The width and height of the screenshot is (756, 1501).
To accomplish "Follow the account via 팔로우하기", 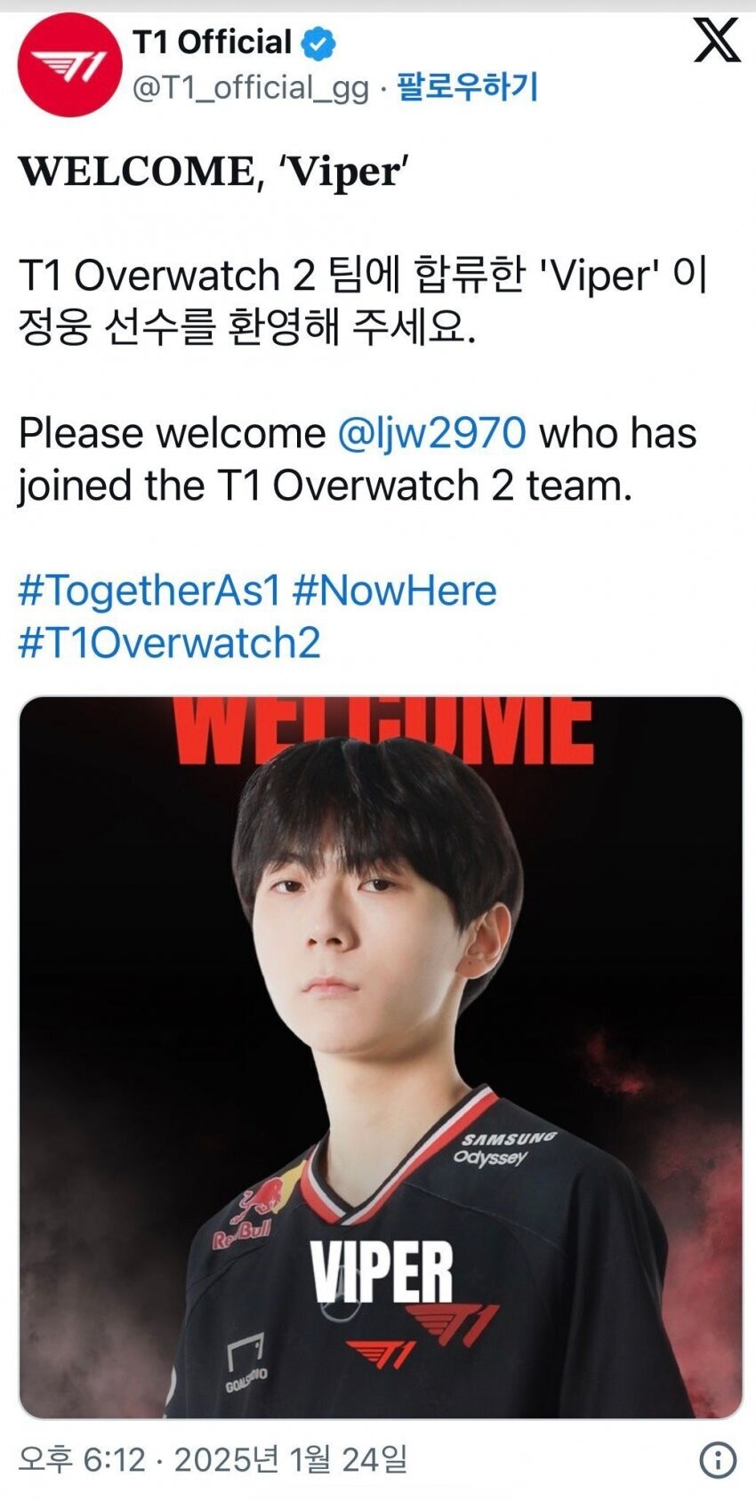I will [x=467, y=87].
